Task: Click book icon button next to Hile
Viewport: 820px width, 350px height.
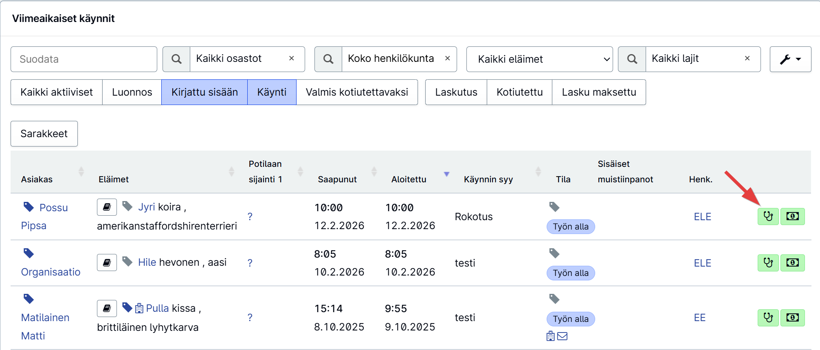Action: 107,262
